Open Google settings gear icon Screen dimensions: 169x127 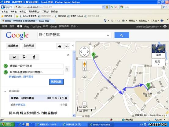[165, 26]
